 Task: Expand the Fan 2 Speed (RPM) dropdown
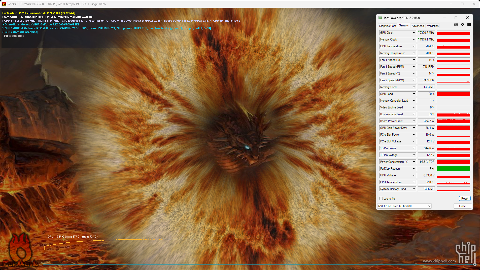coord(414,80)
